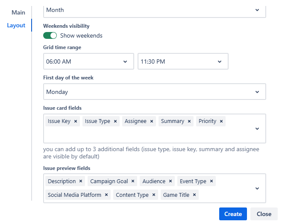The height and width of the screenshot is (222, 282).
Task: Remove the Audience preview field
Action: coord(170,181)
